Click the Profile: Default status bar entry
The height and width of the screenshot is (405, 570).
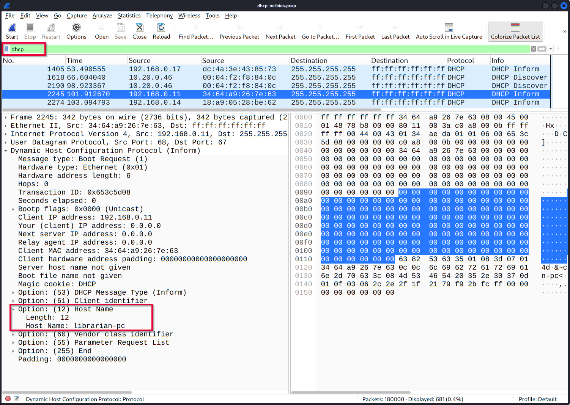(x=537, y=399)
